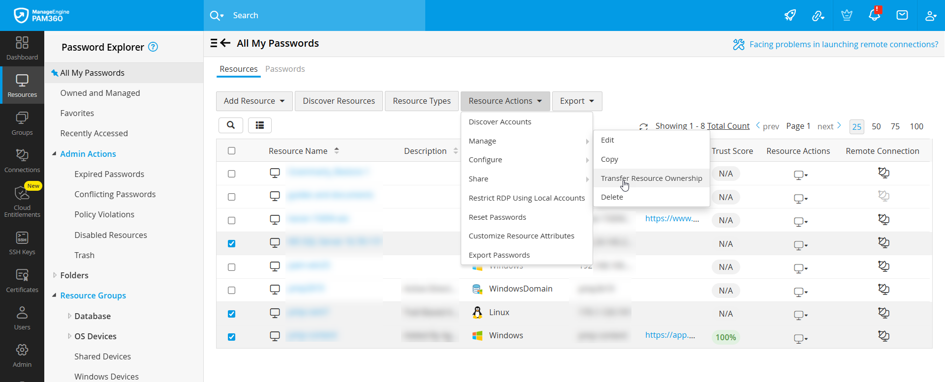Click the refresh icon beside Showing count

point(643,127)
